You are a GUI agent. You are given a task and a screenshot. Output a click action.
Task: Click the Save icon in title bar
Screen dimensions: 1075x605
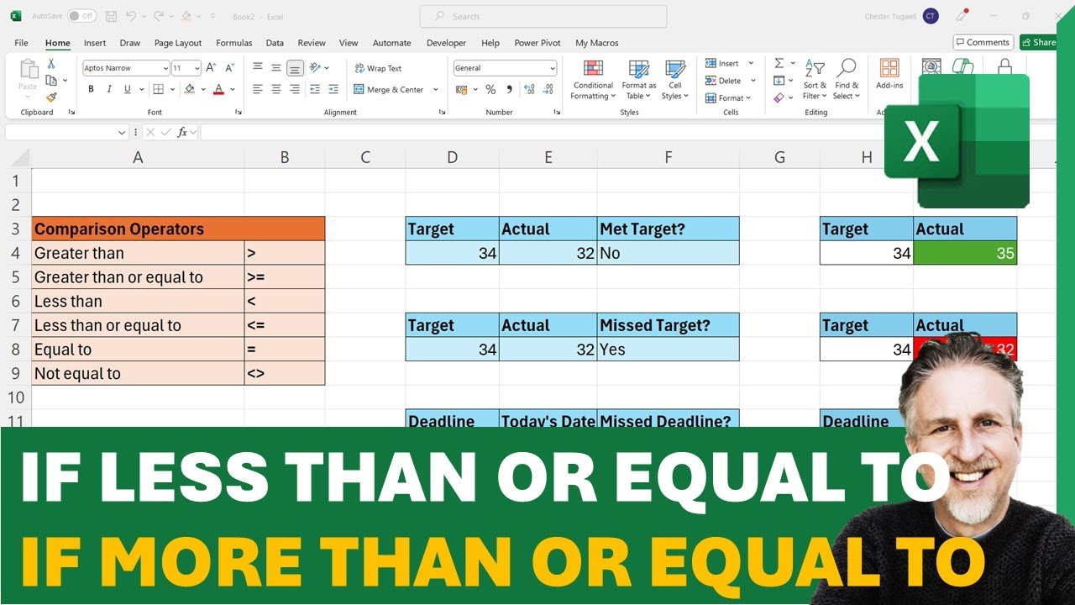(111, 16)
